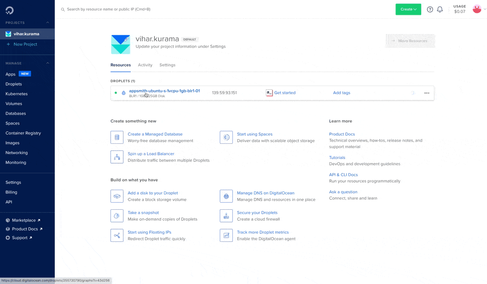Open the droplet's three-dot more menu
Screen dimensions: 487x284
pos(427,93)
